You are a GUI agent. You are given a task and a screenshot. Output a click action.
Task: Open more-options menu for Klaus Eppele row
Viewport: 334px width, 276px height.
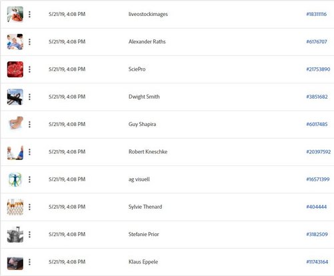click(29, 262)
